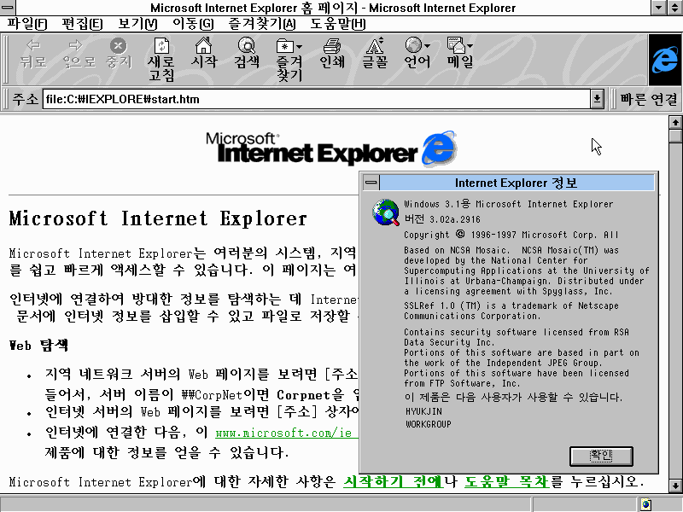Click the Back (뒤로) toolbar icon
Screen dimensions: 683x512
(x=33, y=46)
